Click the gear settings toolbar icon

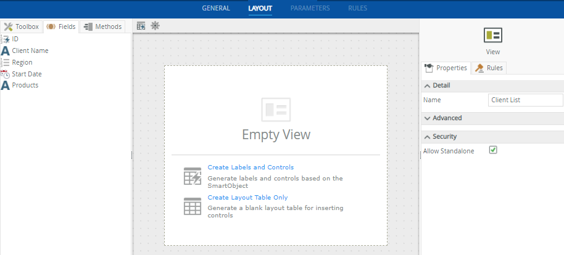155,26
